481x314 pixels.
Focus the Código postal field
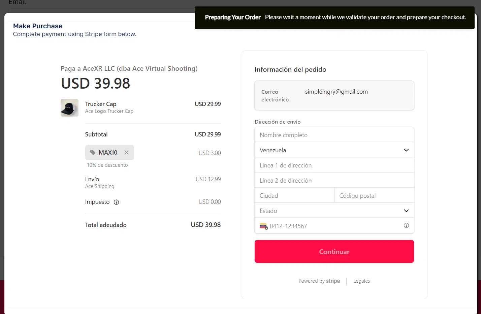pos(374,195)
